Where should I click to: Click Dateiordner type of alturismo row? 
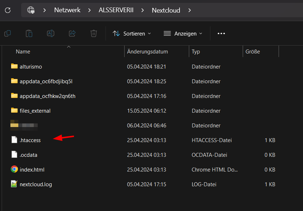(x=206, y=67)
